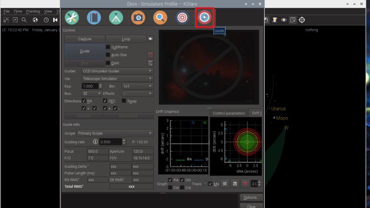
Task: Enable the Subframe checkbox
Action: (x=108, y=47)
